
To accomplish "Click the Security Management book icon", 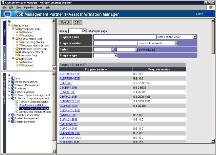I will [13, 115].
